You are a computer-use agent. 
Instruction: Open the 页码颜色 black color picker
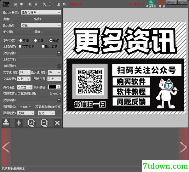54,87
